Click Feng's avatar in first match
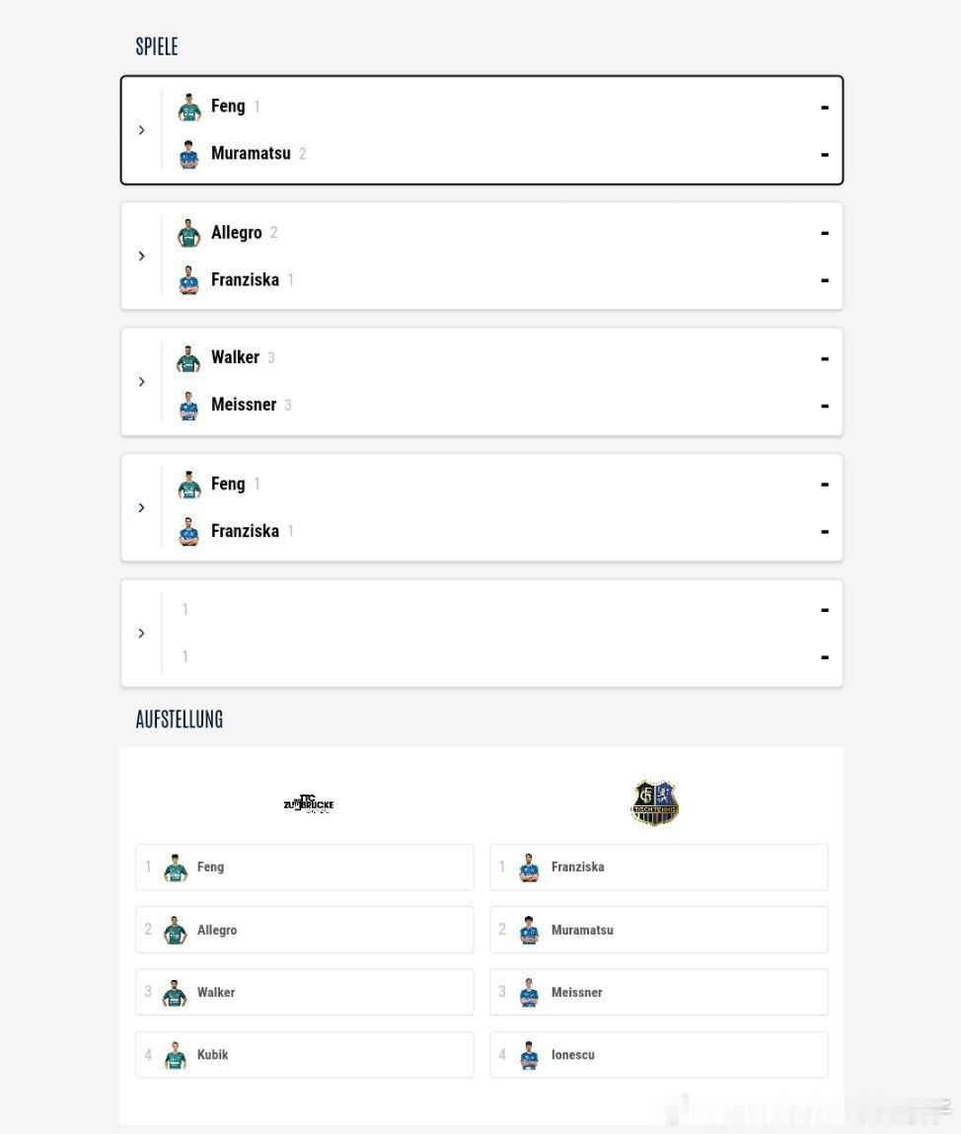This screenshot has height=1134, width=961. coord(189,107)
